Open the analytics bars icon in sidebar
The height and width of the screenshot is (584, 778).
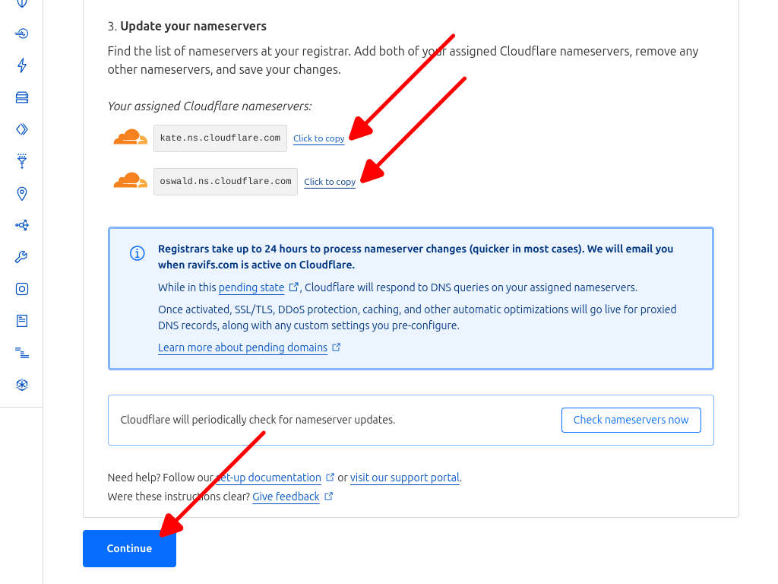click(x=21, y=352)
